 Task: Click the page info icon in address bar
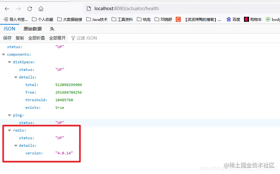(x=89, y=9)
